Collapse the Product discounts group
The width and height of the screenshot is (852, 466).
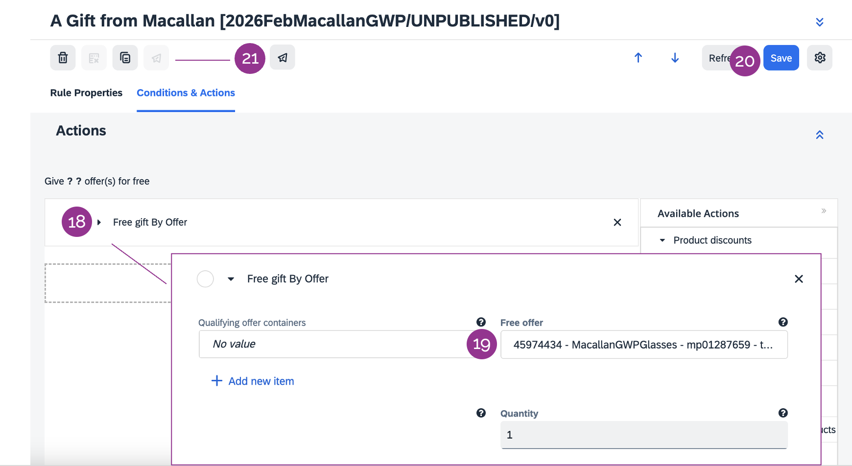(x=663, y=240)
